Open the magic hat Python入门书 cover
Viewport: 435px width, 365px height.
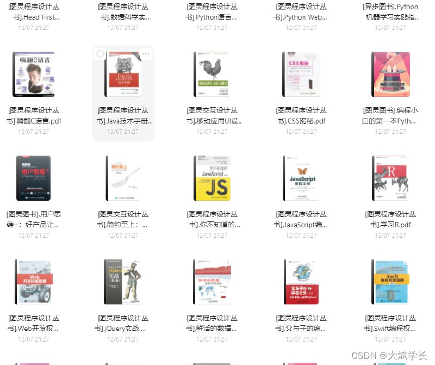coord(390,75)
